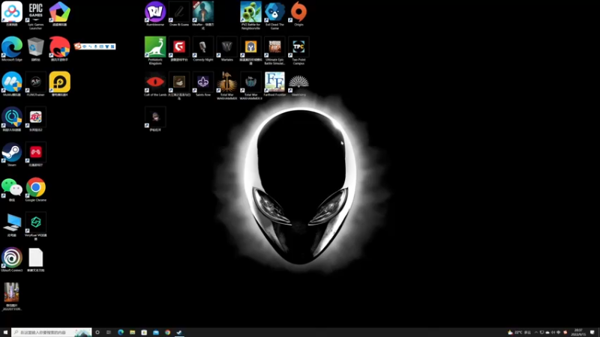600x337 pixels.
Task: Select the MuMu emulator desktop shortcut
Action: pos(12,84)
